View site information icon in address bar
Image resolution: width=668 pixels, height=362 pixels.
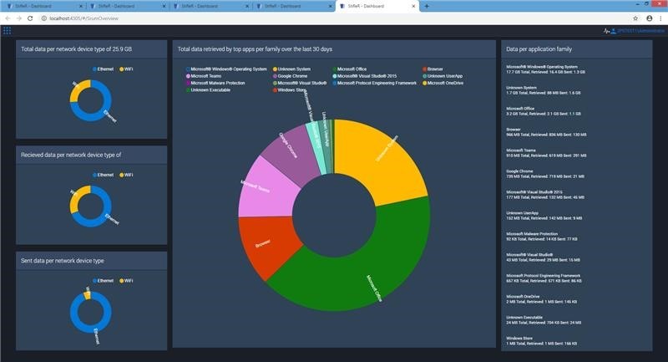(43, 18)
